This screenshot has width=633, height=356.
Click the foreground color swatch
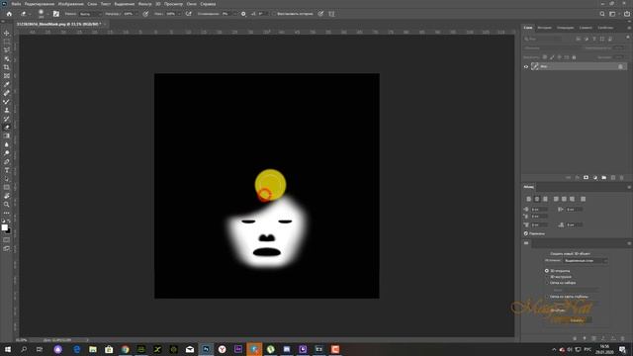[x=4, y=227]
